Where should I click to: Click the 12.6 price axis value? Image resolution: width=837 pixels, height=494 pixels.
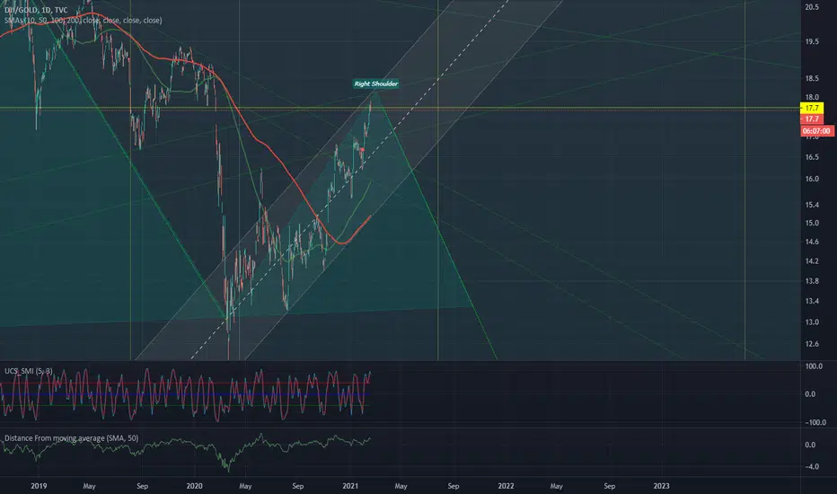[x=812, y=344]
